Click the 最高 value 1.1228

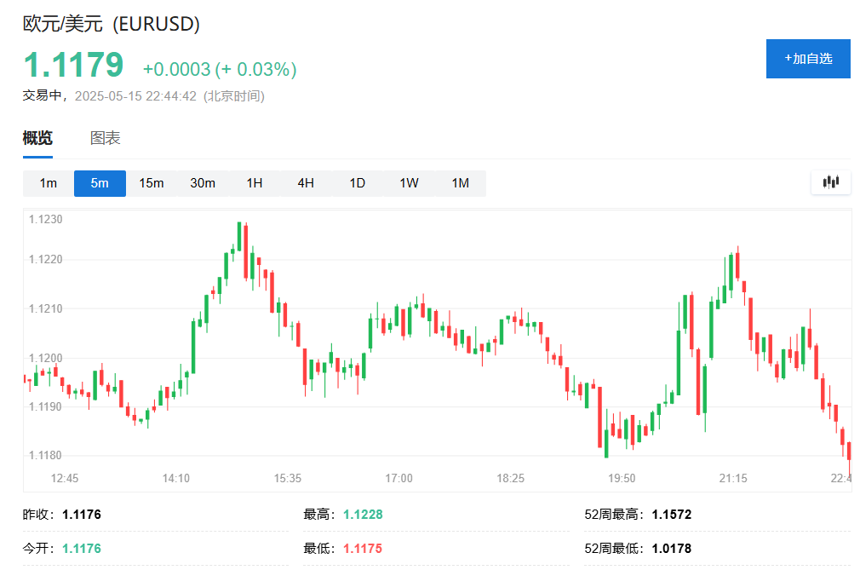coord(363,515)
